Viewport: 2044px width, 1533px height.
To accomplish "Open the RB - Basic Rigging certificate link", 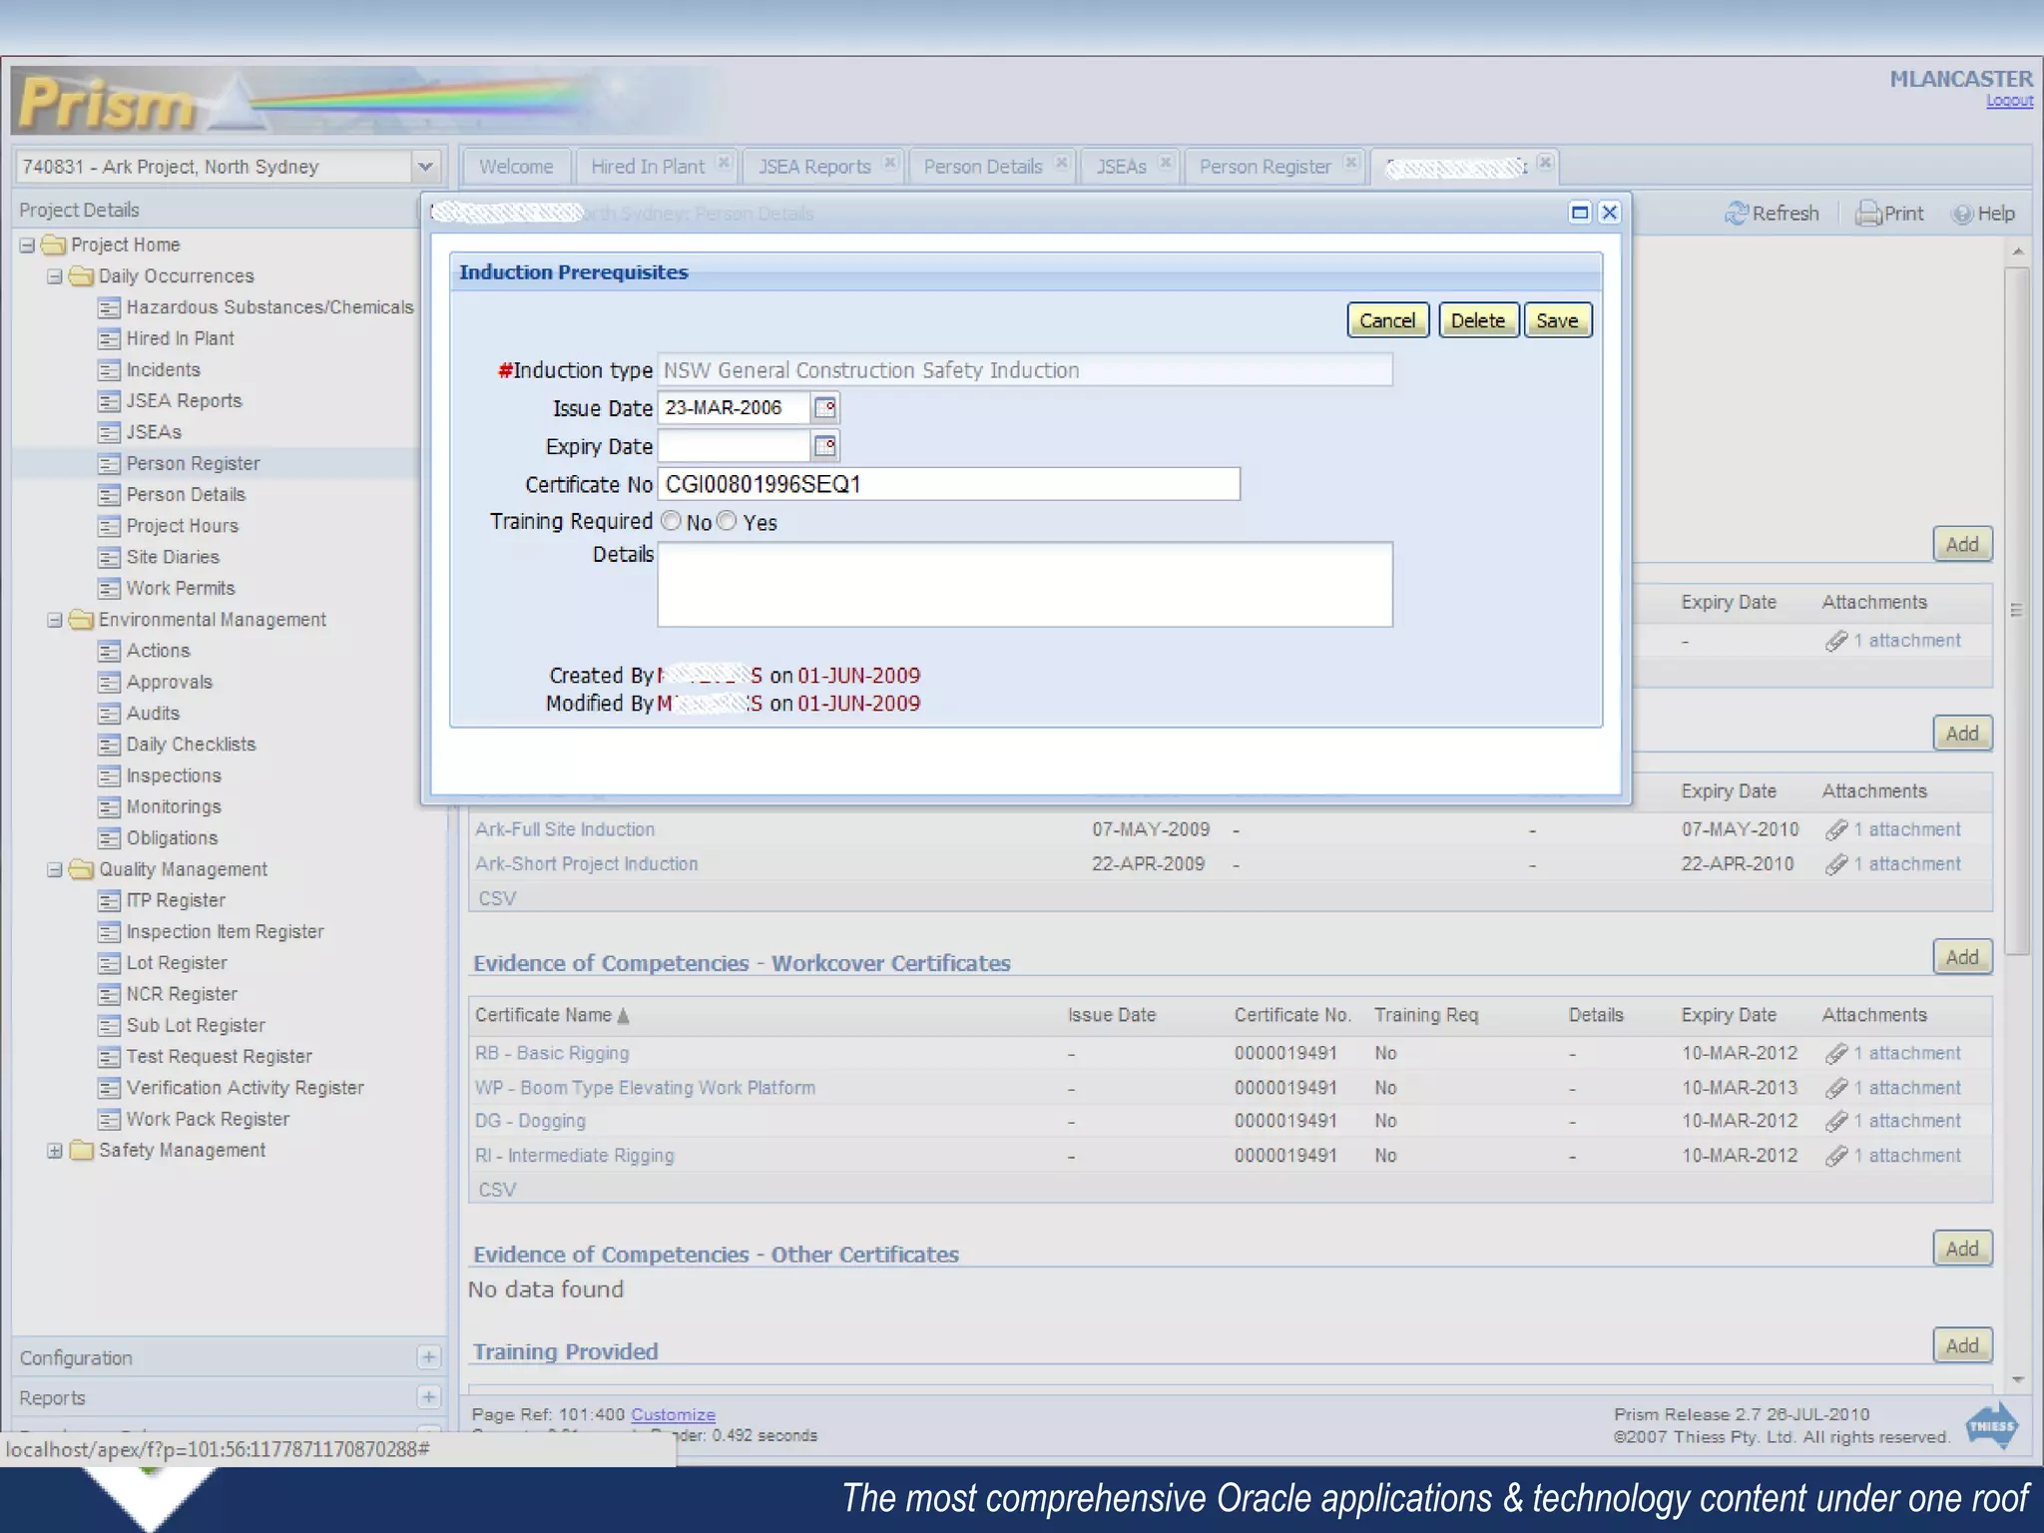I will point(552,1054).
